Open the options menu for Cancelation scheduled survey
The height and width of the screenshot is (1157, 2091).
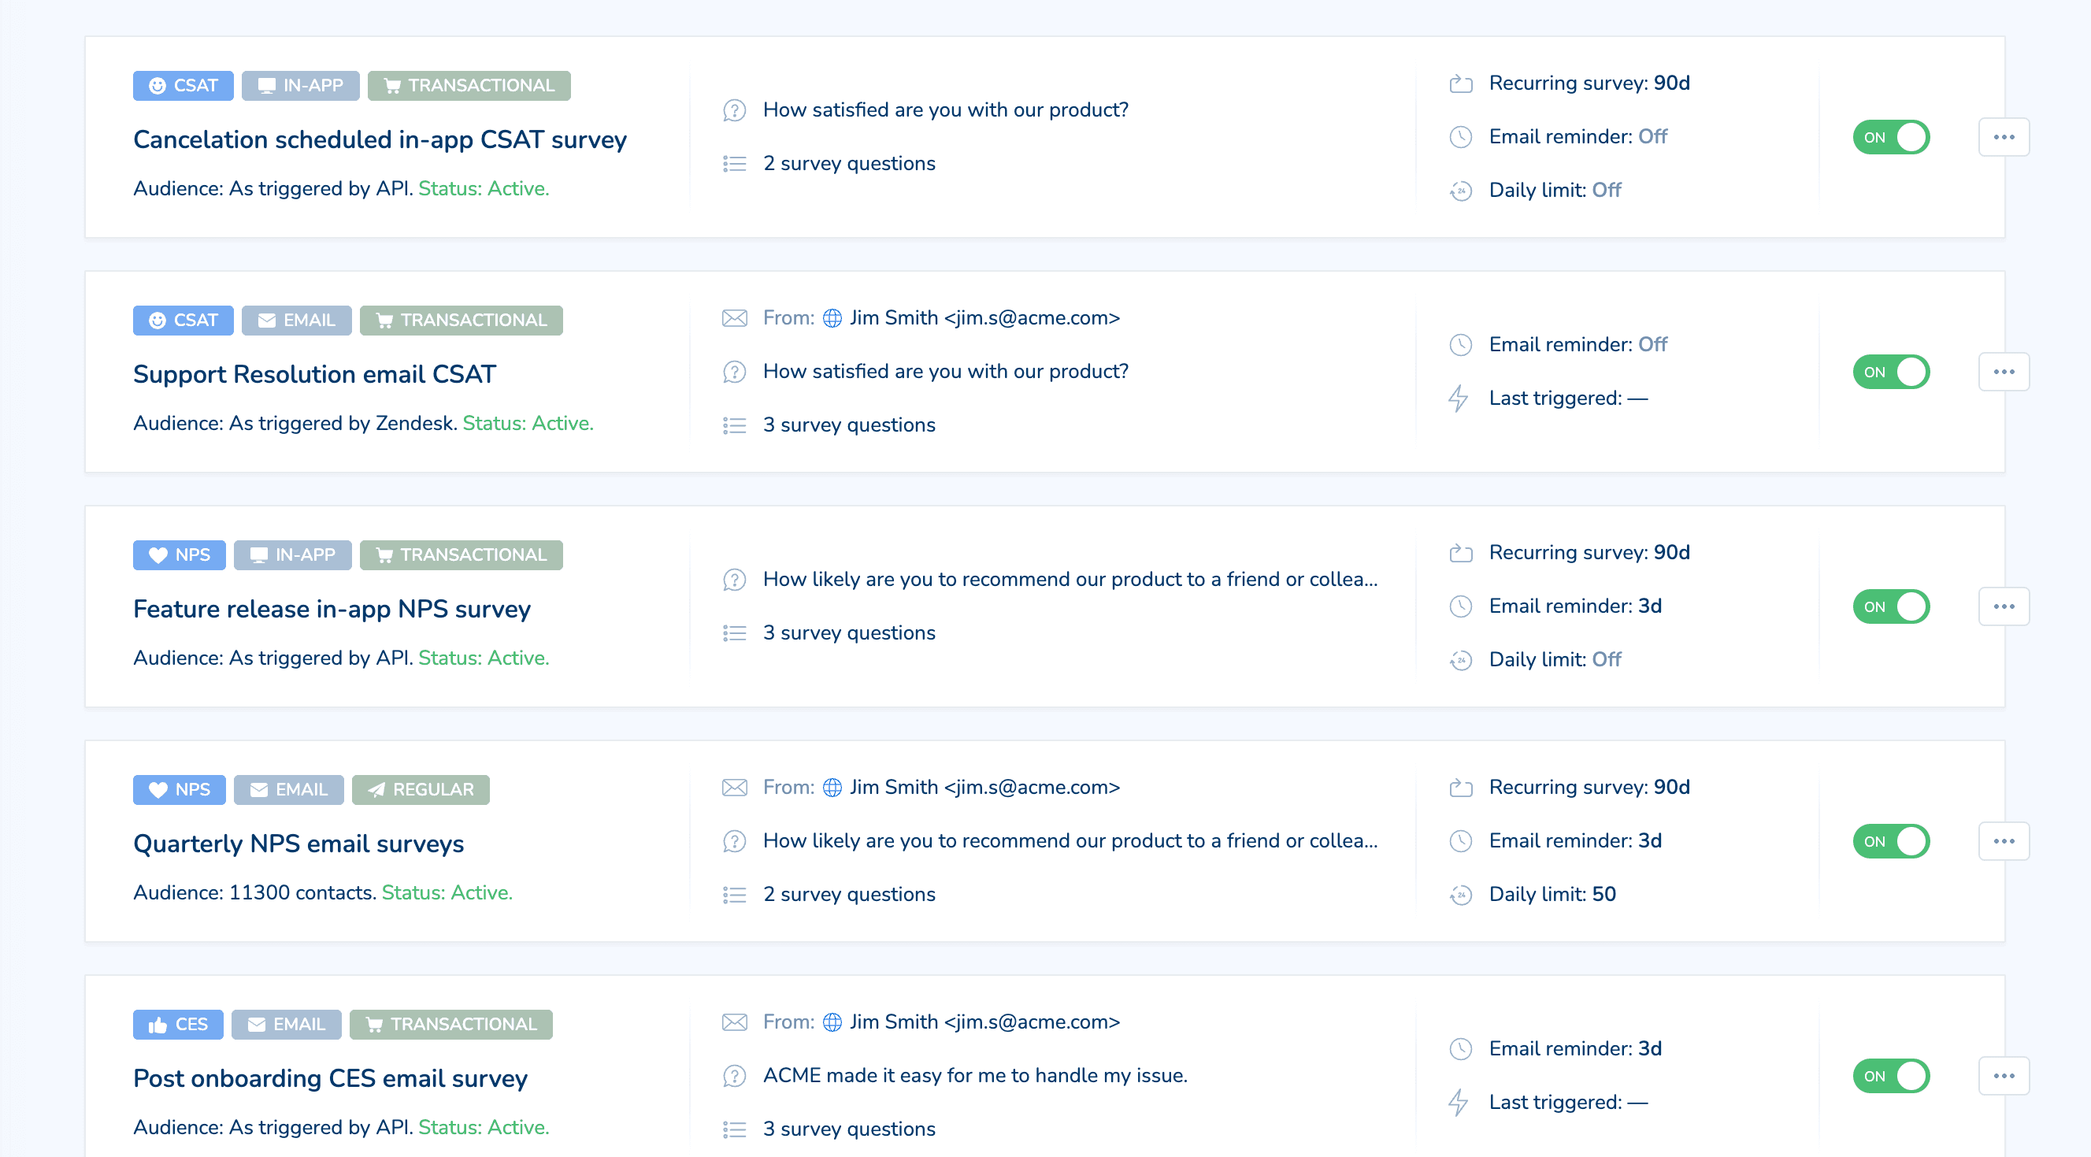coord(2004,136)
